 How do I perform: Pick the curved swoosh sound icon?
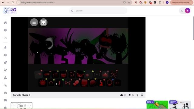pos(38,74)
